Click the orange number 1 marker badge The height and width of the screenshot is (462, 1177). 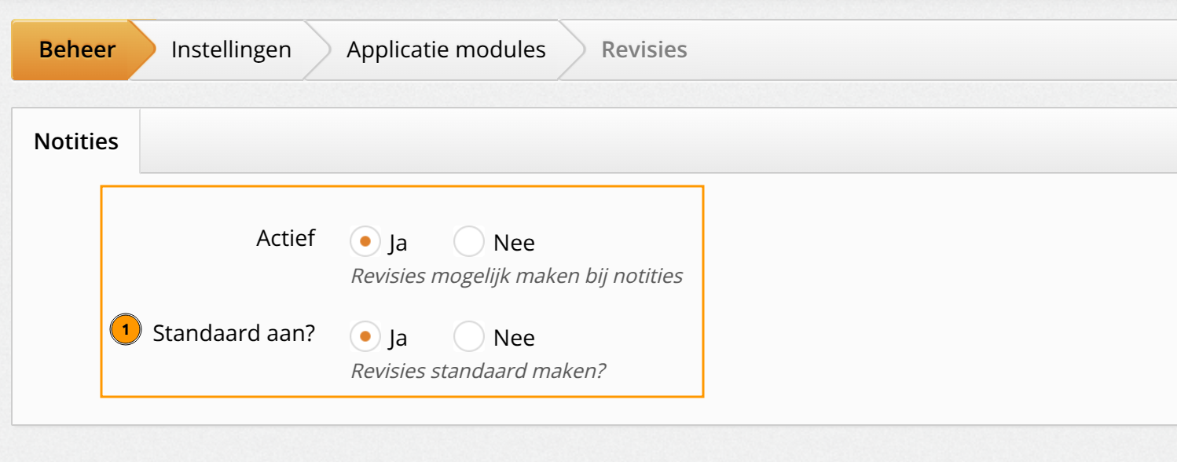pos(126,330)
